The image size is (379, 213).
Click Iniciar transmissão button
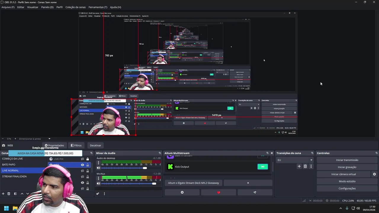(347, 160)
